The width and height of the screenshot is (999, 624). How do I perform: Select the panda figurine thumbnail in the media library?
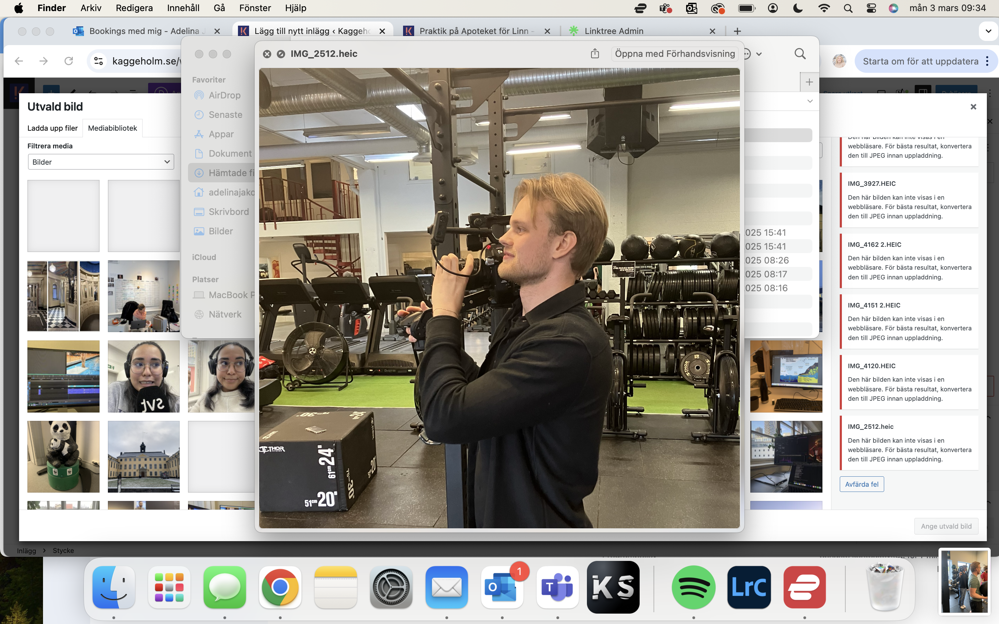tap(63, 457)
